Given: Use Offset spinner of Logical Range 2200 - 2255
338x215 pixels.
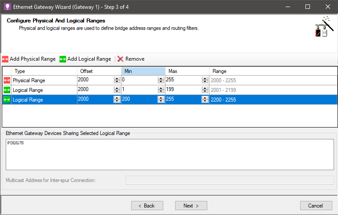Looking at the screenshot, I should coord(117,99).
